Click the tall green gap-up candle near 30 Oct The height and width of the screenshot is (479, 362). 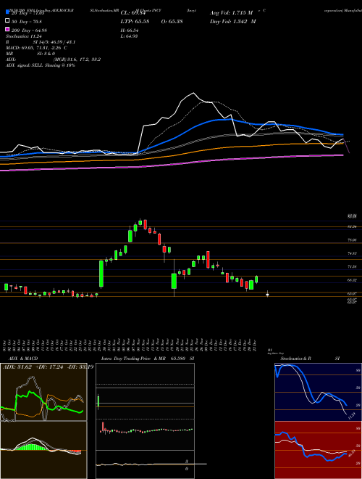[101, 274]
